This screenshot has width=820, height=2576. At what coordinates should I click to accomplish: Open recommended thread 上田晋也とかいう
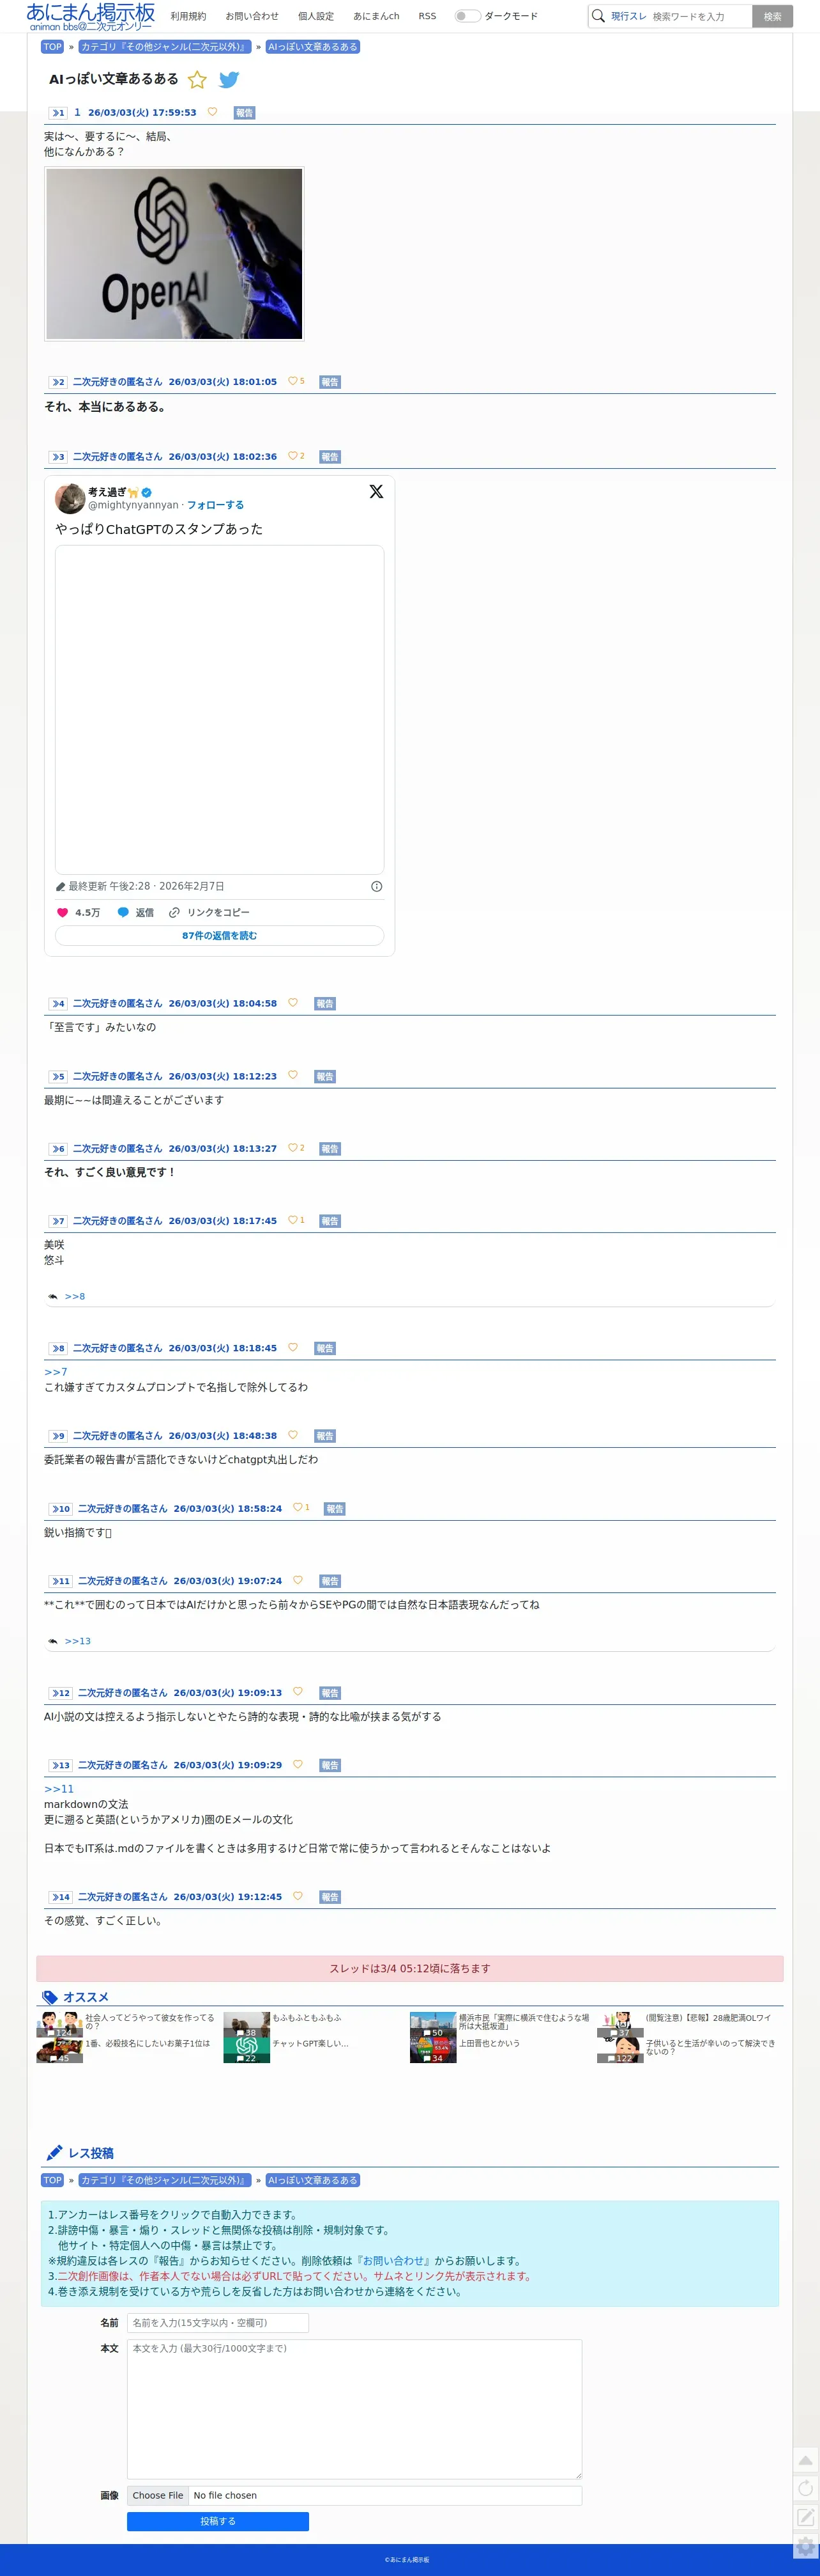click(x=489, y=2043)
